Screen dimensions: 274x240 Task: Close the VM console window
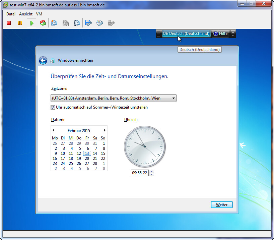pyautogui.click(x=264, y=3)
